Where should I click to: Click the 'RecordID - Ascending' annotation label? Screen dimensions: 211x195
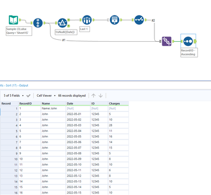189,52
